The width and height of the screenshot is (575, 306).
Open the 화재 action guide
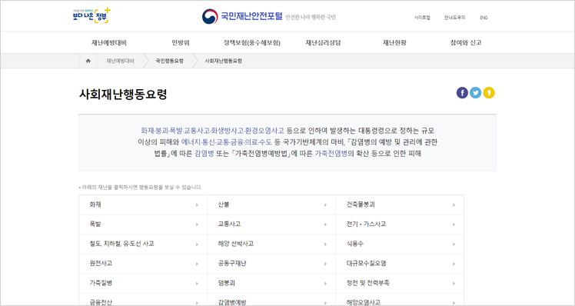click(143, 205)
